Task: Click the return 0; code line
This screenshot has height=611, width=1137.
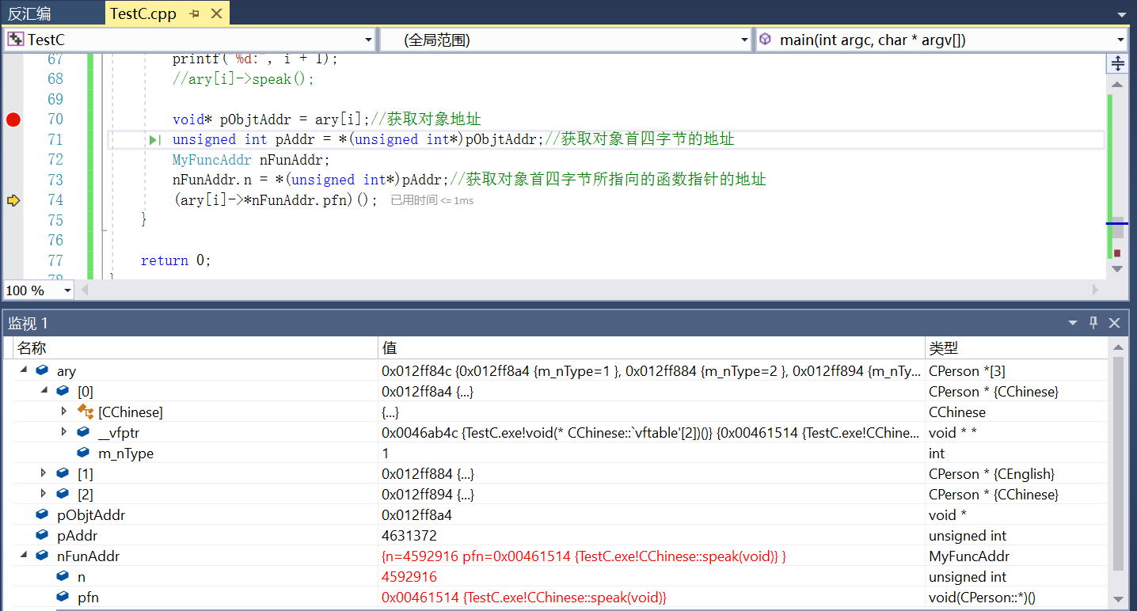Action: (x=176, y=260)
